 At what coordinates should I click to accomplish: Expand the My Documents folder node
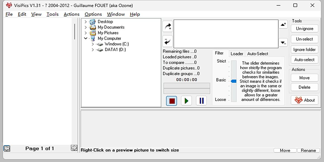point(86,27)
